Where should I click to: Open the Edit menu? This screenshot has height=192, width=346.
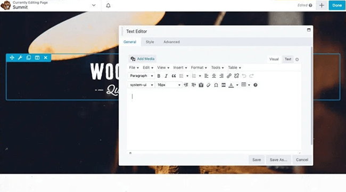[148, 67]
